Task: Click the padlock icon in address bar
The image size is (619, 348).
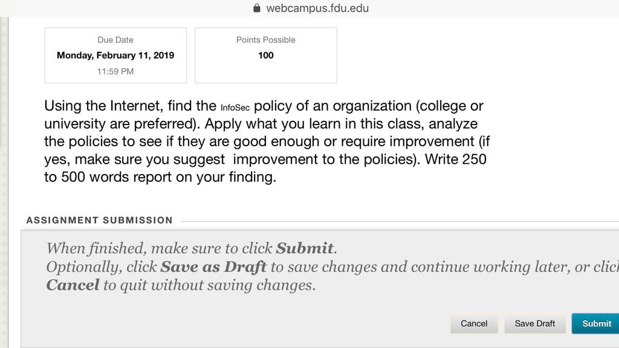Action: pos(256,8)
